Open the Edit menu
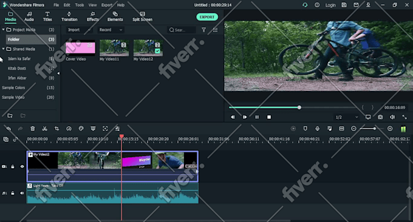Viewport: 413px width, 222px height. pyautogui.click(x=67, y=5)
